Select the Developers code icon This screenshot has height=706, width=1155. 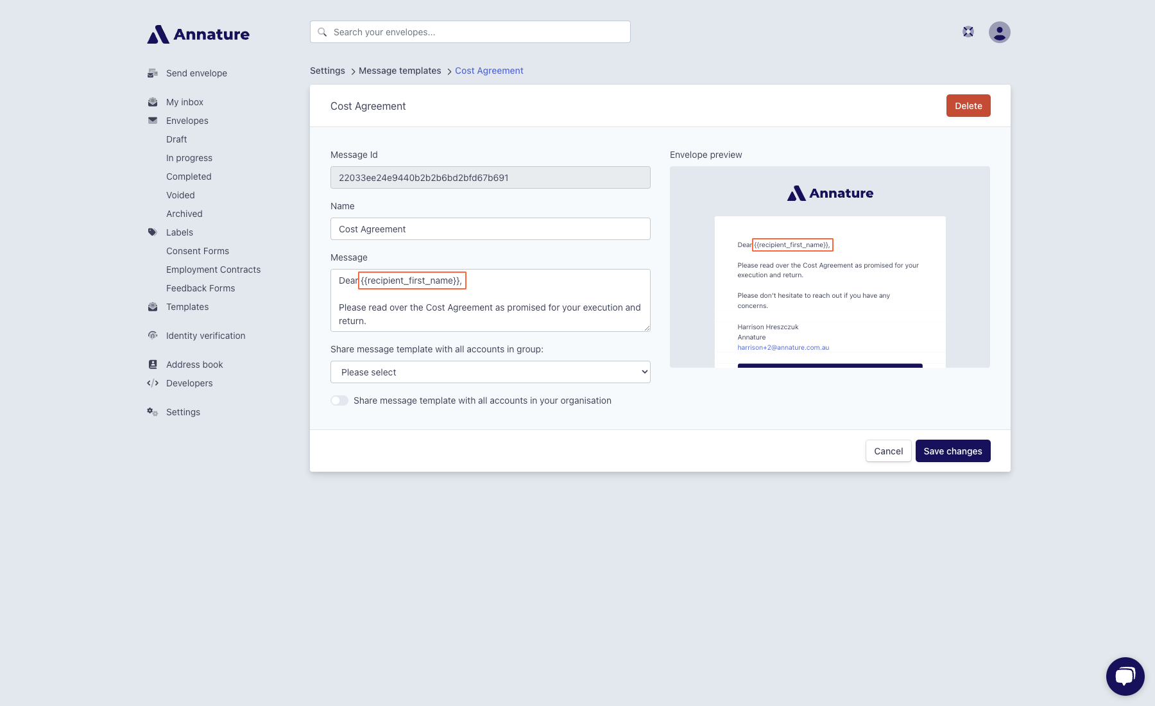[x=153, y=383]
